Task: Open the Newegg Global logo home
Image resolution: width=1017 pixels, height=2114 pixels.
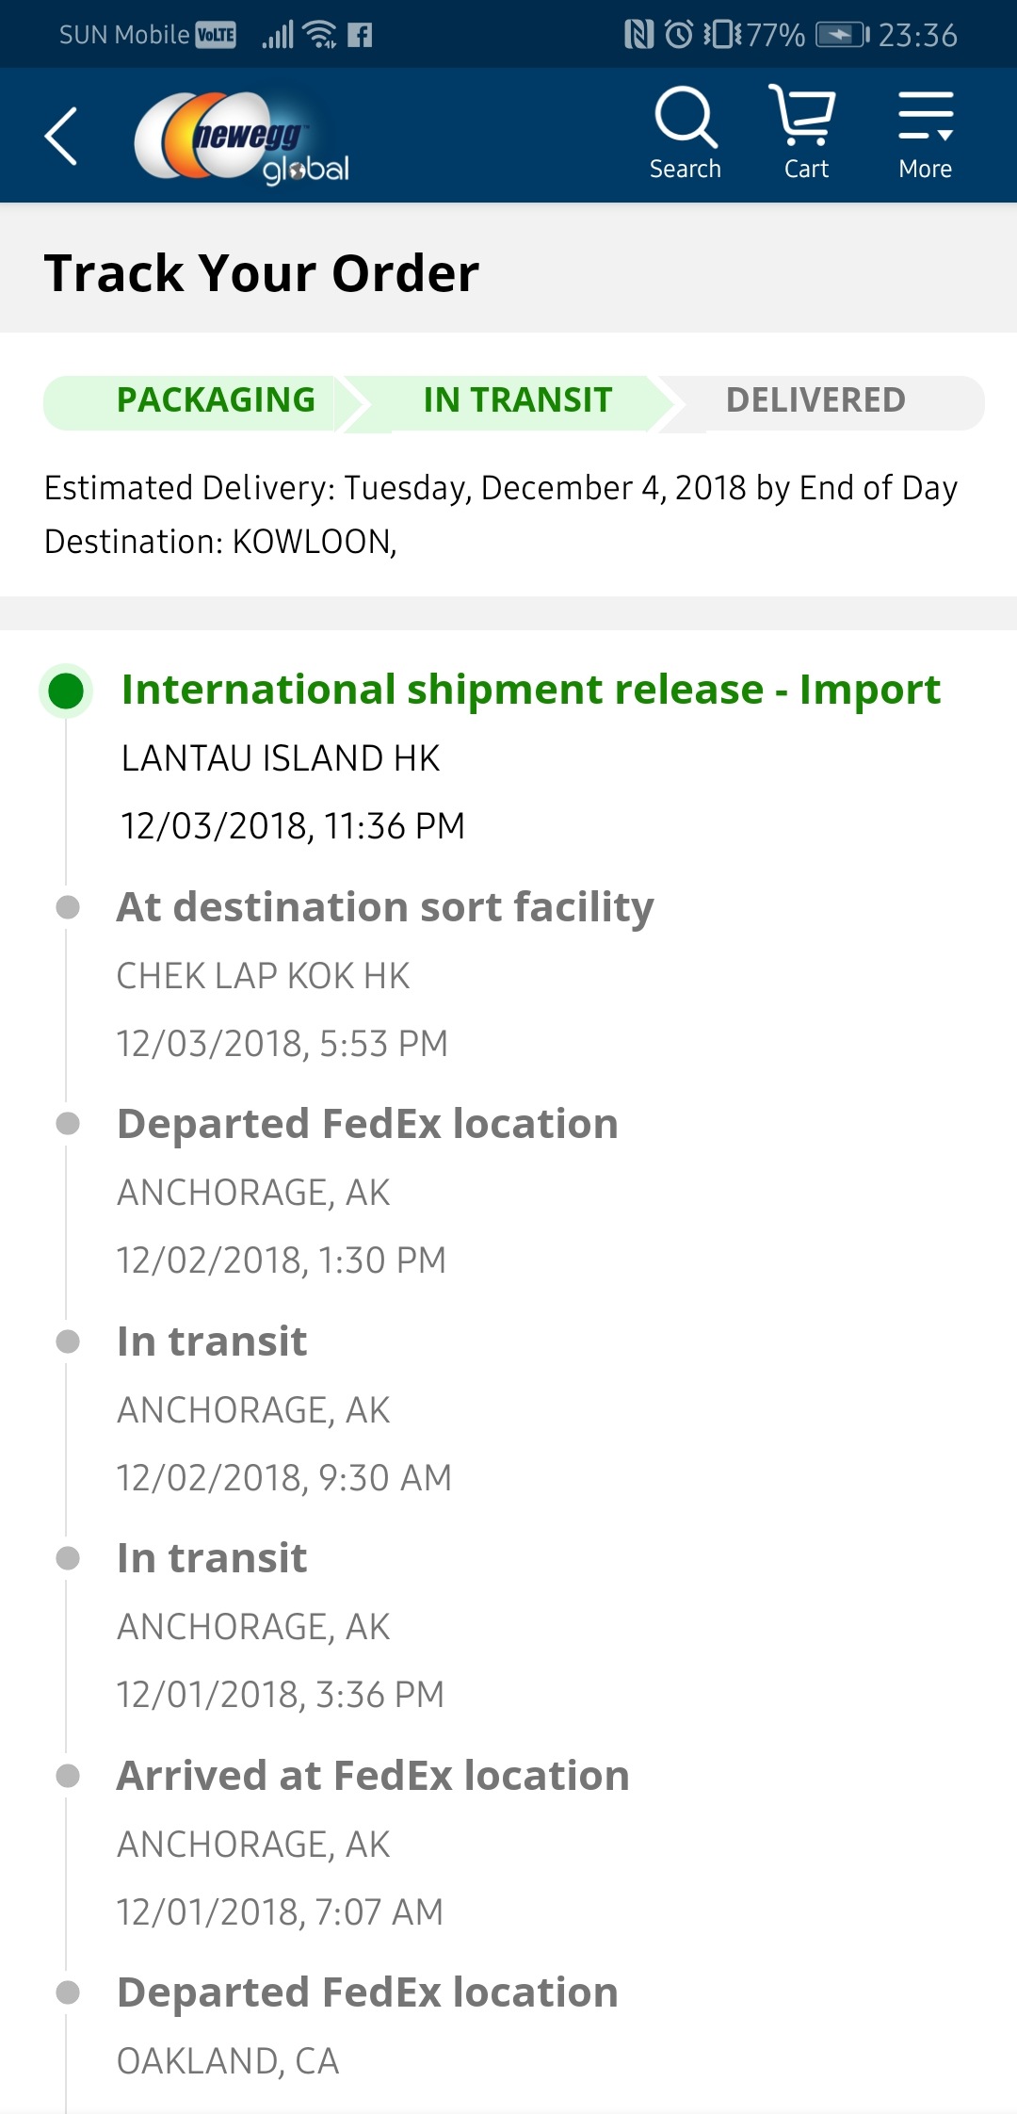Action: [243, 138]
